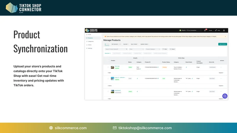The image size is (237, 133).
Task: Switch to the Not Synced tab
Action: (x=116, y=44)
